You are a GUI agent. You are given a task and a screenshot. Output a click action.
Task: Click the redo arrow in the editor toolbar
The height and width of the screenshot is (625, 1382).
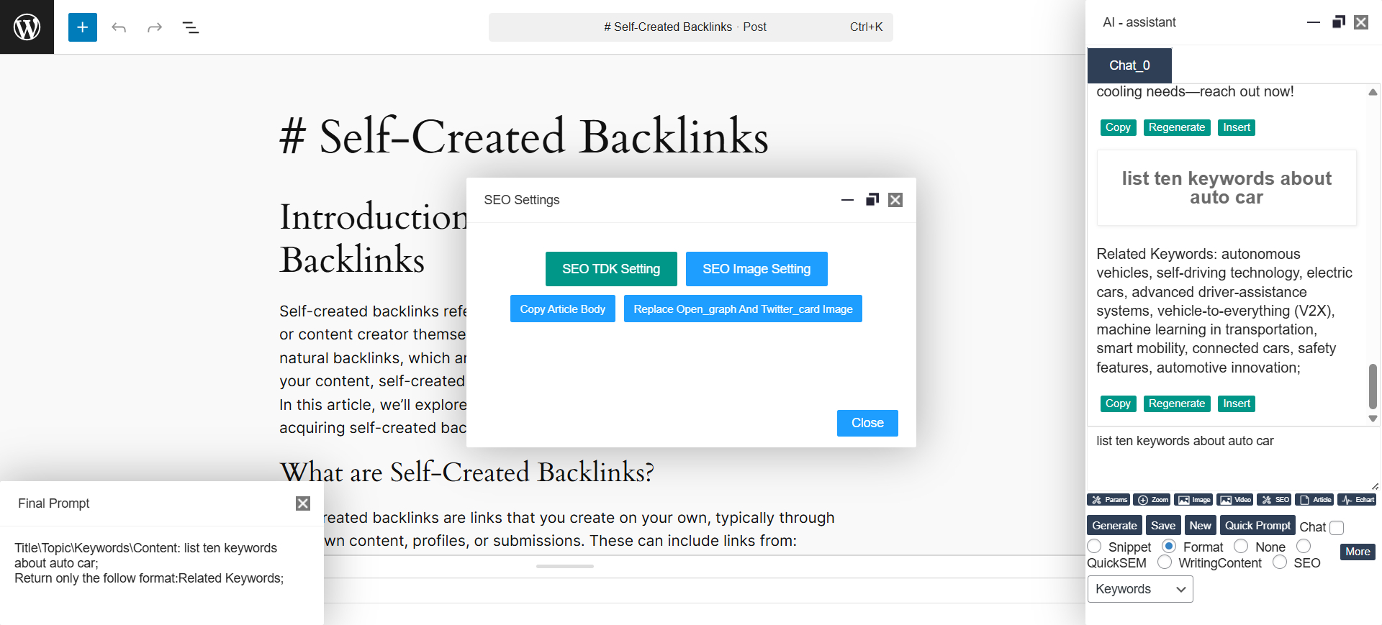(155, 27)
